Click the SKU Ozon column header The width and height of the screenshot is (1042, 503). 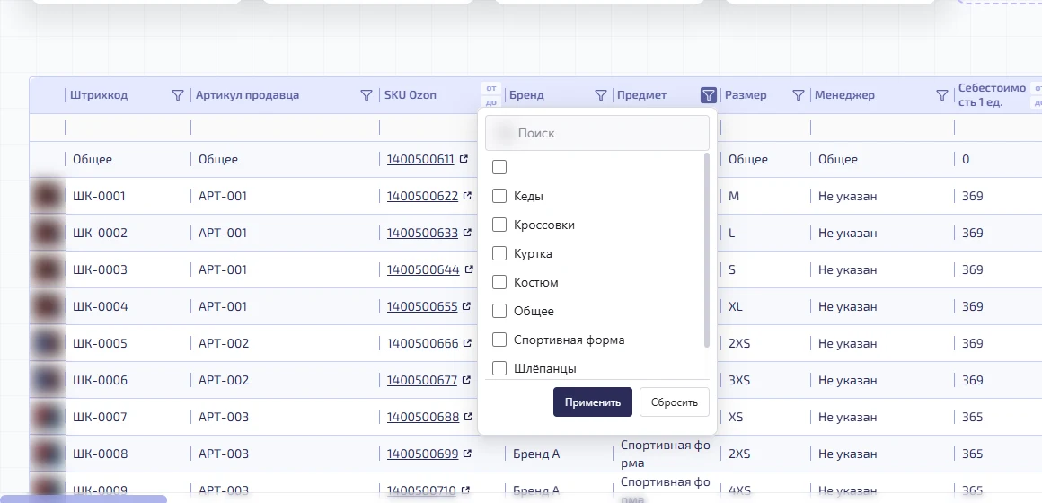pyautogui.click(x=411, y=95)
